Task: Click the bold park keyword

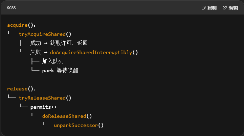Action: pos(48,71)
